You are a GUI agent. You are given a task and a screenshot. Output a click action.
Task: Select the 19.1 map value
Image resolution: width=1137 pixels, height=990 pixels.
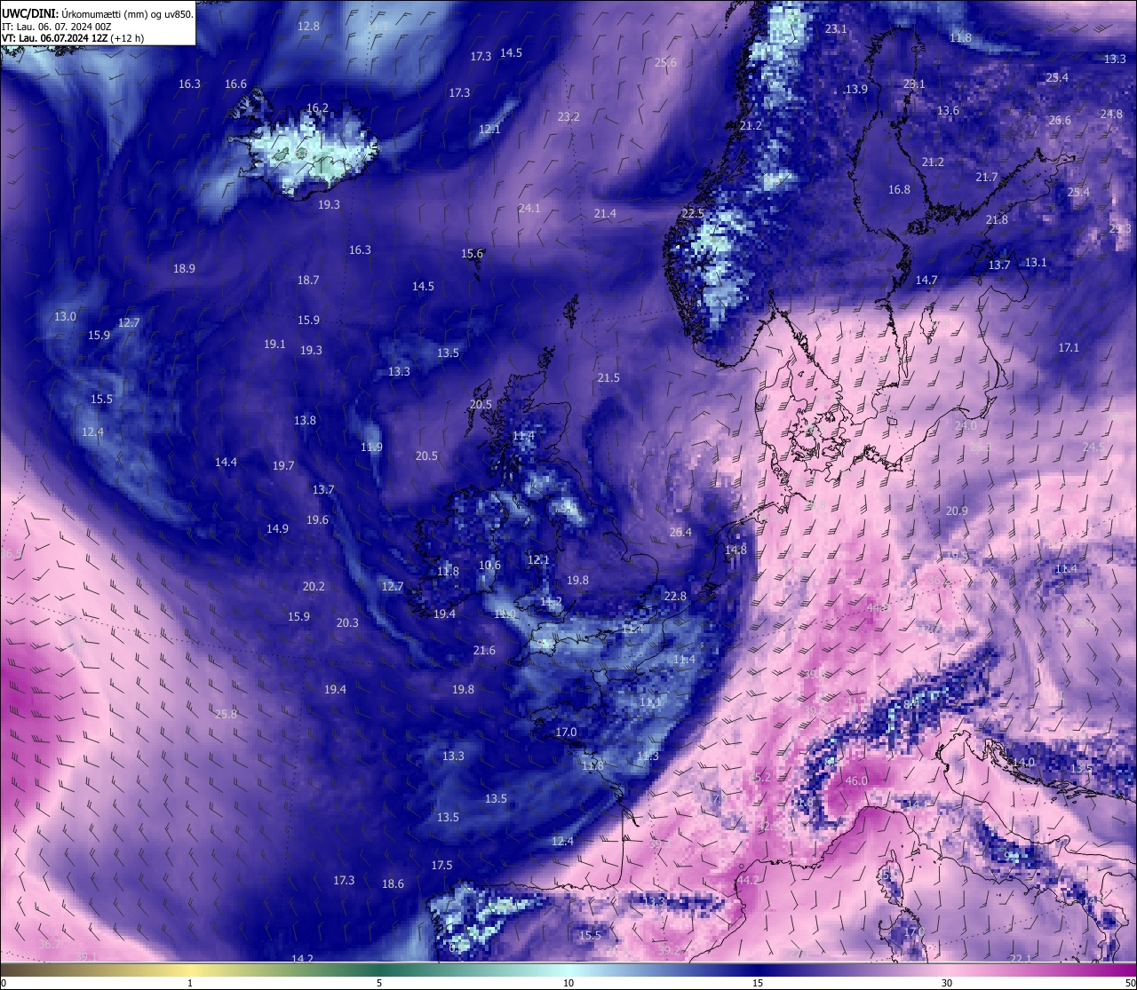click(x=274, y=344)
